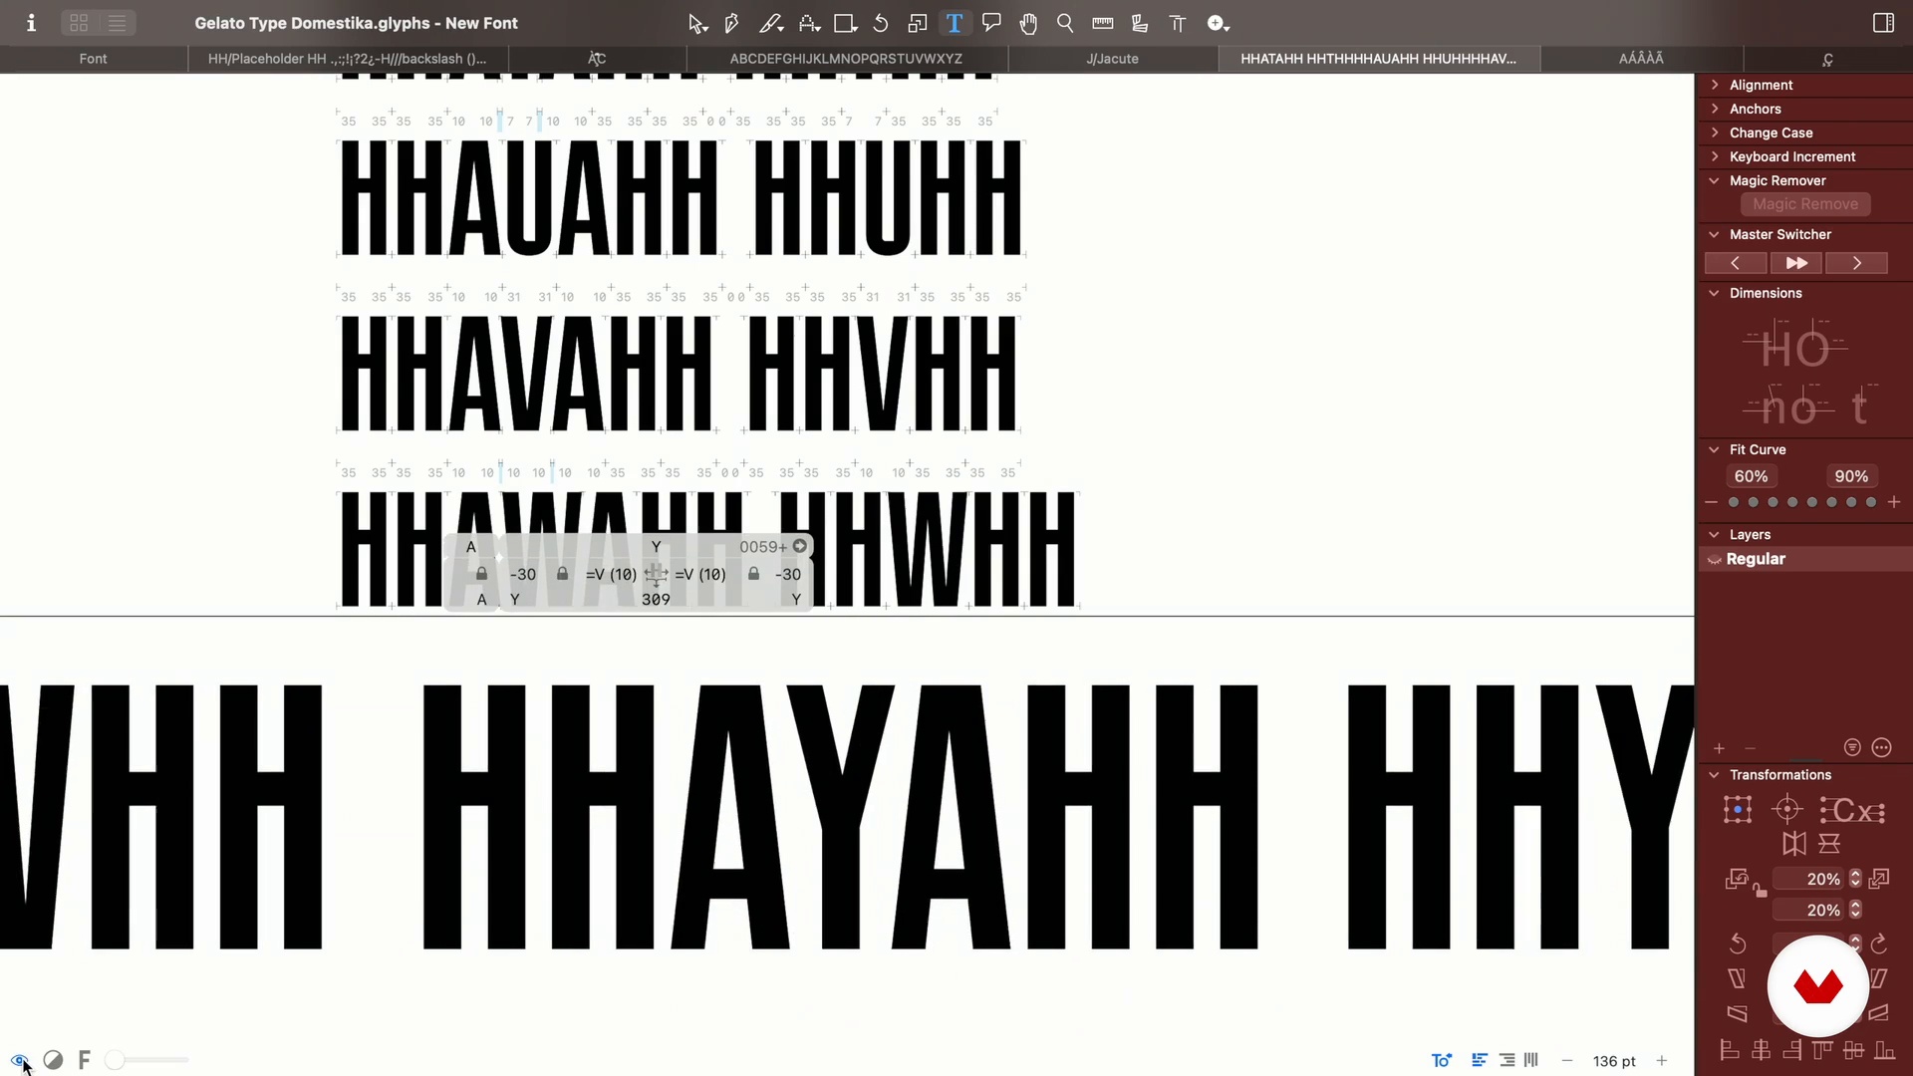Image resolution: width=1913 pixels, height=1076 pixels.
Task: Activate the Text tool
Action: coord(955,23)
